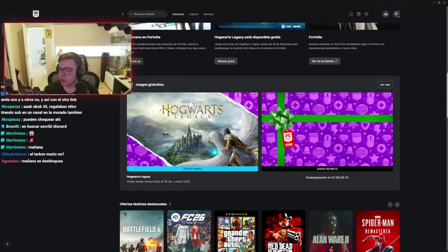The image size is (448, 252).
Task: Open the Grand Theft Auto V Enhanced tile
Action: point(236,231)
